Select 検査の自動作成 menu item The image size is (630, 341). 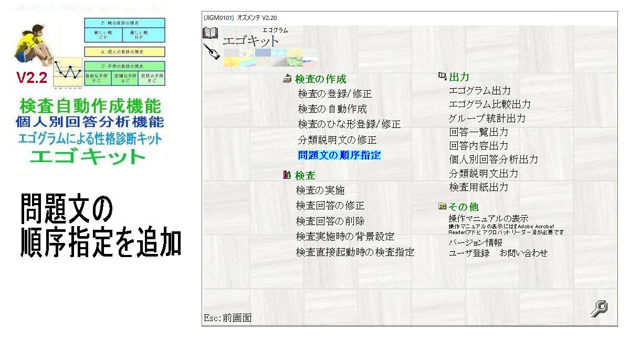pyautogui.click(x=332, y=110)
